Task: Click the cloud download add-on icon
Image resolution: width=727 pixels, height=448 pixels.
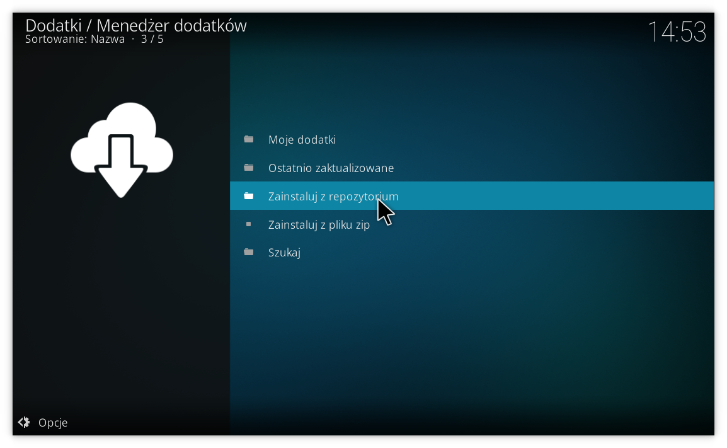Action: click(122, 150)
